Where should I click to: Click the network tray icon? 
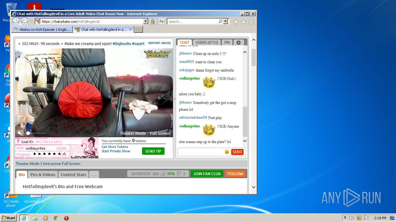(359, 218)
